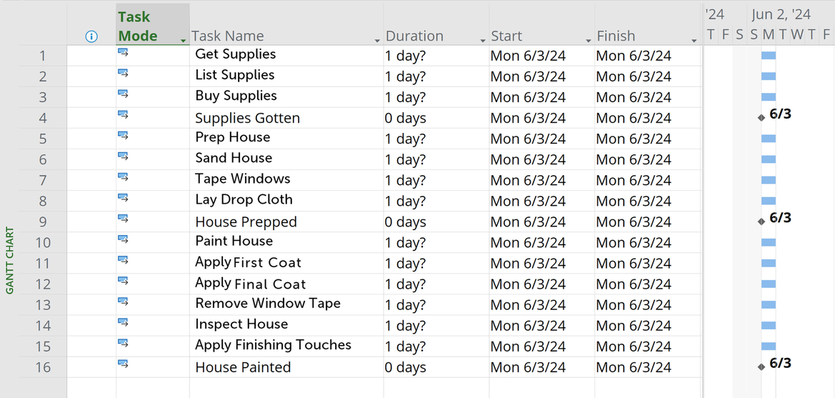Click the Indicators info icon column header
The image size is (835, 398).
(x=91, y=36)
